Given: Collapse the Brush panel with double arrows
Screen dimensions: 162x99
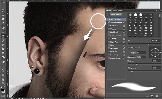Looking at the screenshot, I should click(x=157, y=10).
